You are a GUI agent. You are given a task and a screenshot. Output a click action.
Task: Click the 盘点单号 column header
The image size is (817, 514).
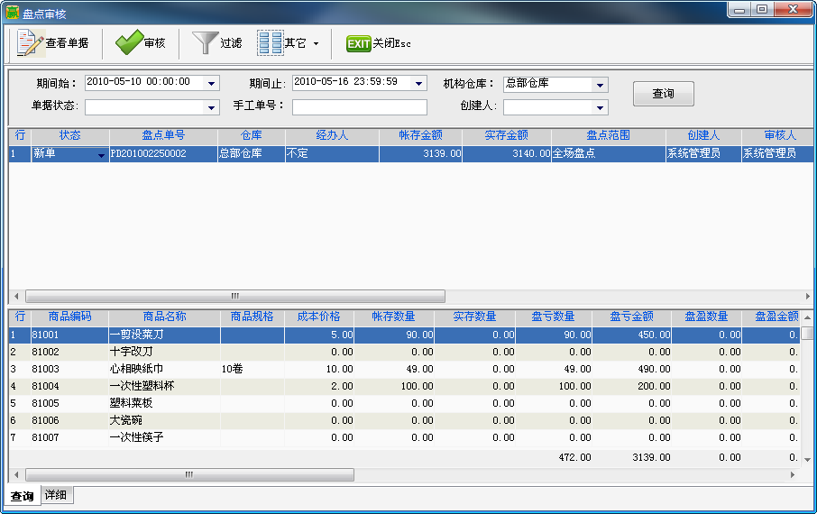pos(163,135)
